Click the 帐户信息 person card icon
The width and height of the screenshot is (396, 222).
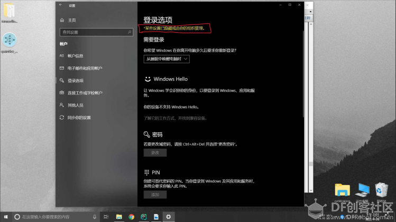62,56
